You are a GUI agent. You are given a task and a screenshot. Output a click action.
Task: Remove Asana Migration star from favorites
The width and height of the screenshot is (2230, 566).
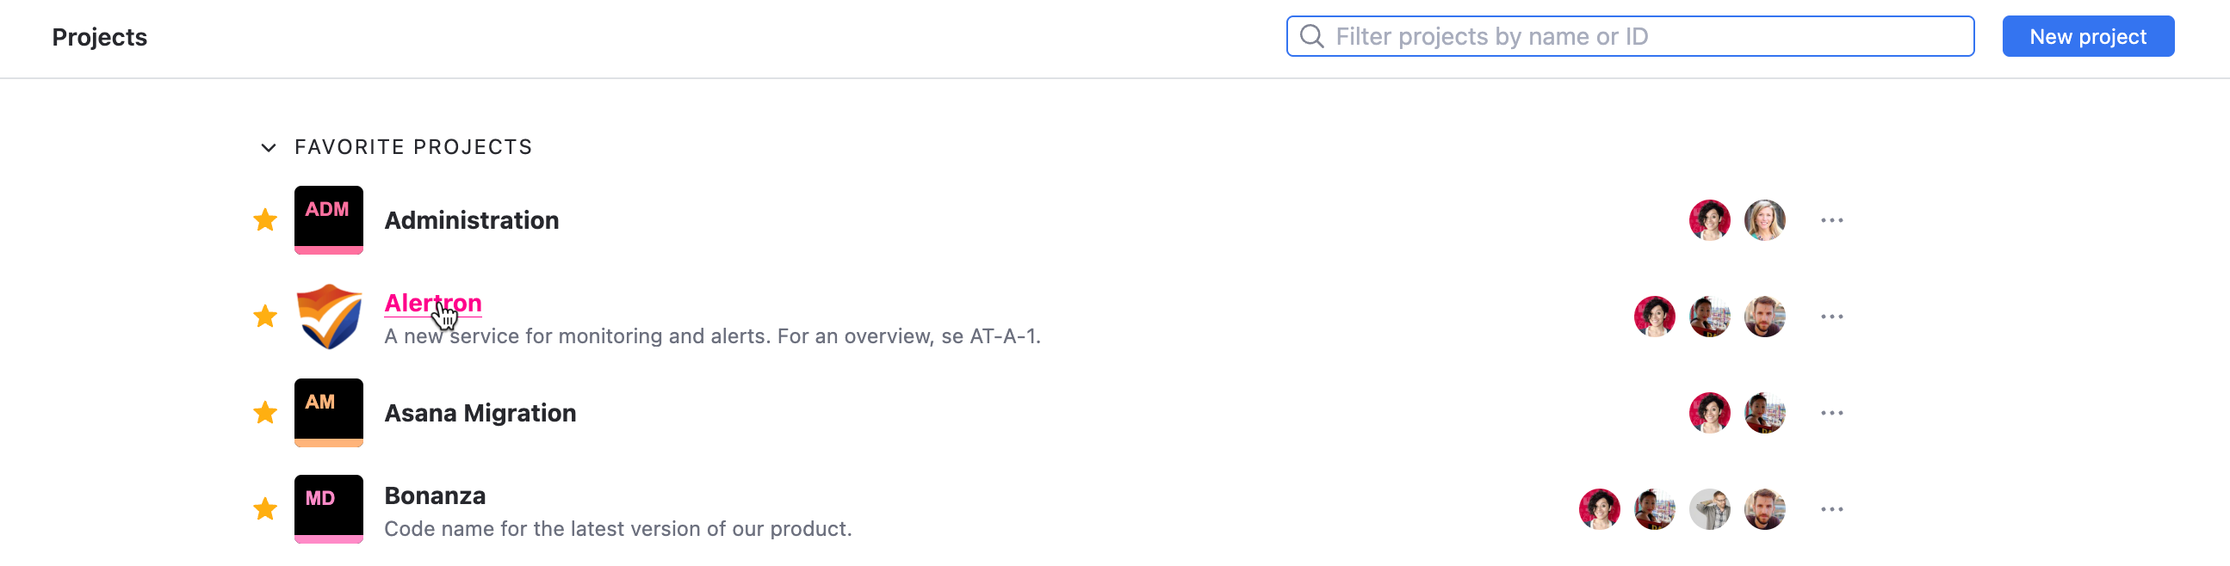pyautogui.click(x=265, y=412)
